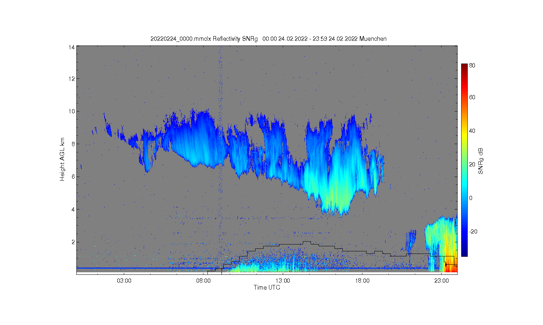Click the 14 km height tick label
543x325 pixels.
(x=72, y=47)
